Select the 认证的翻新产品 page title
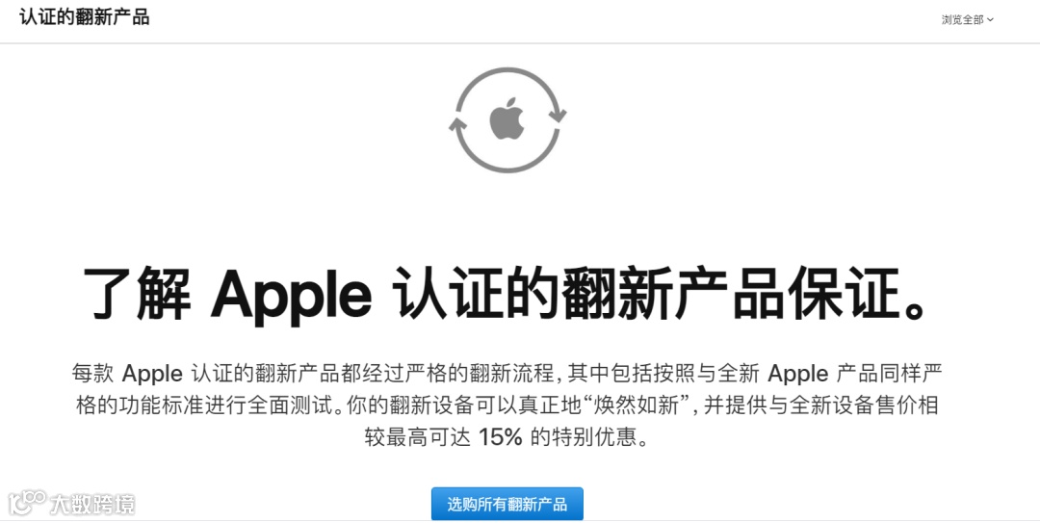Viewport: 1040px width, 523px height. pyautogui.click(x=84, y=17)
